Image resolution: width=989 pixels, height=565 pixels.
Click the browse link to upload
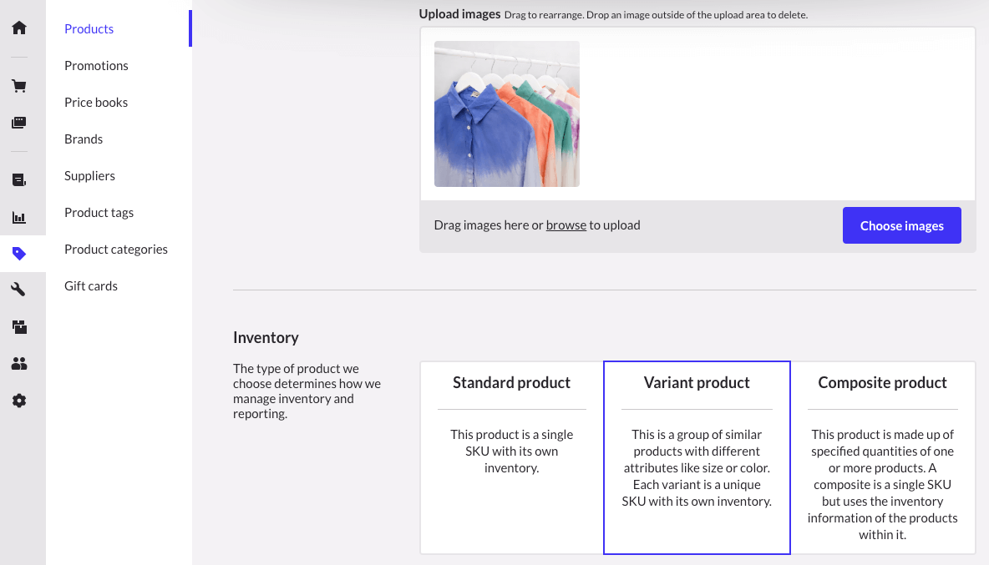point(566,225)
